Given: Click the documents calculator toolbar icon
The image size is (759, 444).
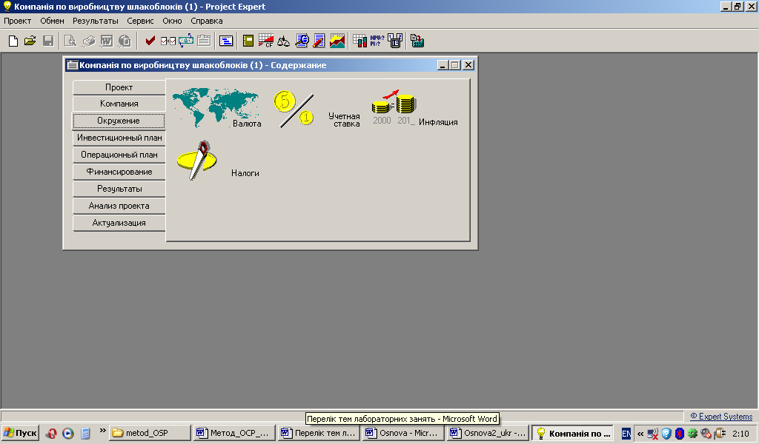Looking at the screenshot, I should coord(417,41).
